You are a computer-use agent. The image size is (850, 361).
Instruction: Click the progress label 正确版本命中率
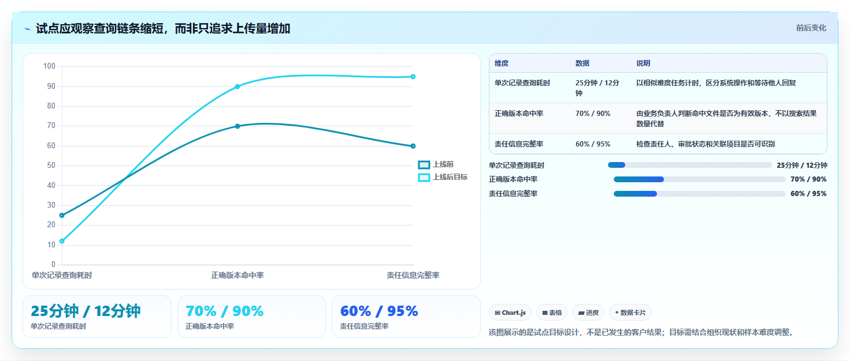513,179
